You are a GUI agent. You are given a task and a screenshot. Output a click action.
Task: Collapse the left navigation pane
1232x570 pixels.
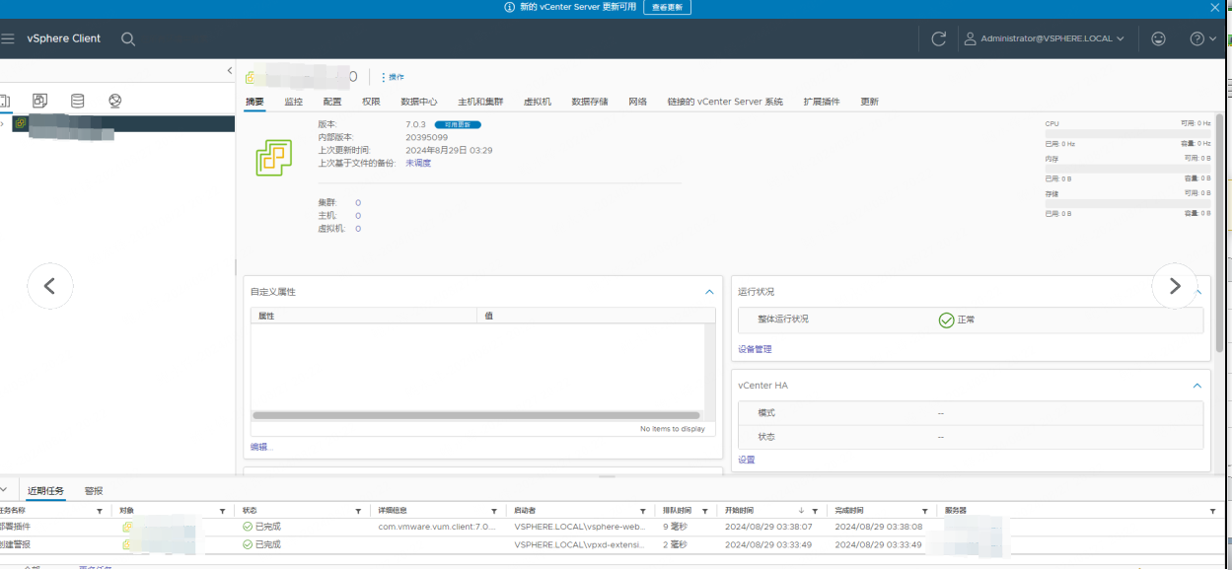tap(230, 70)
